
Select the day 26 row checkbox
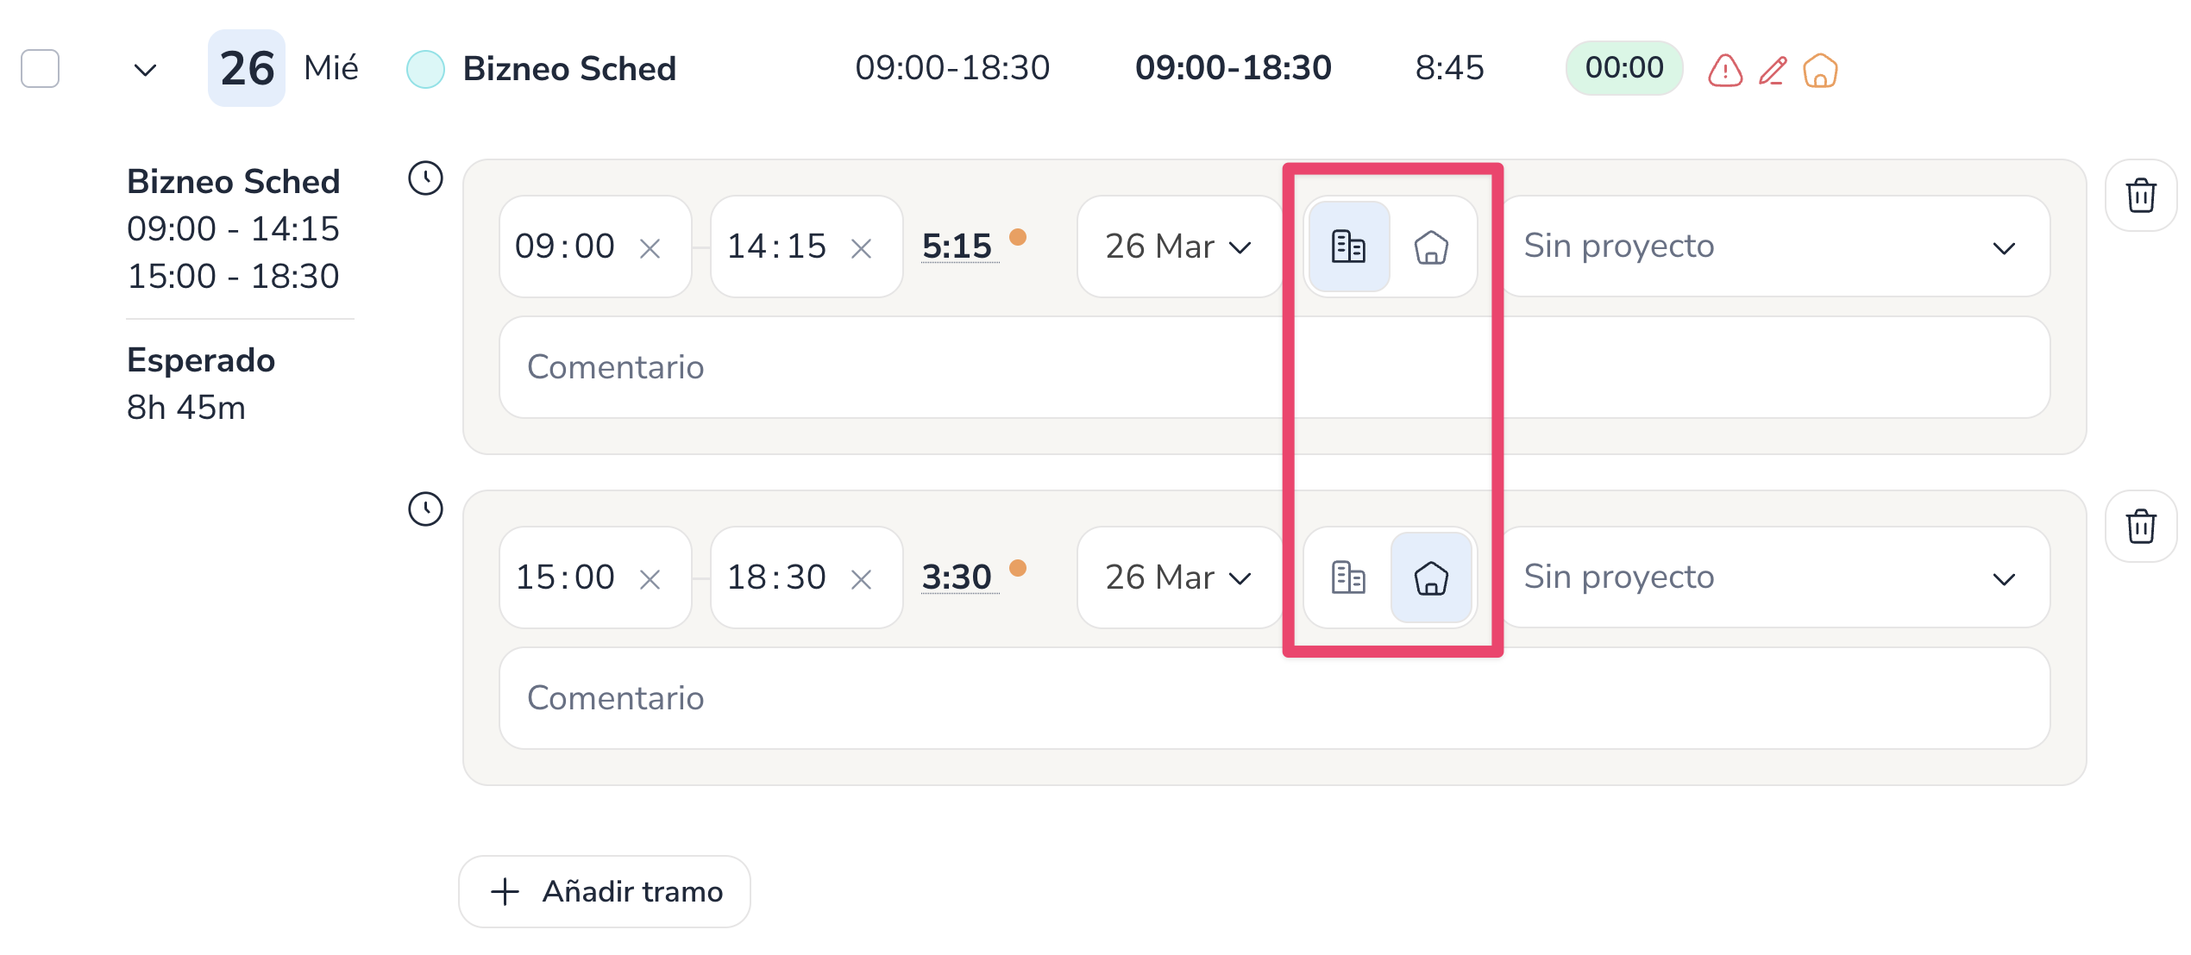coord(41,69)
